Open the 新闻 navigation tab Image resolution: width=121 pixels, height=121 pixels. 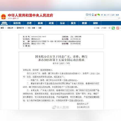pyautogui.click(x=40, y=23)
